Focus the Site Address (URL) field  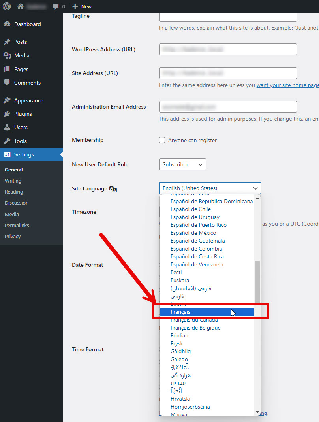(228, 73)
